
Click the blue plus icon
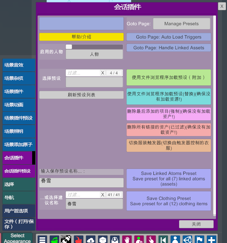(212, 239)
